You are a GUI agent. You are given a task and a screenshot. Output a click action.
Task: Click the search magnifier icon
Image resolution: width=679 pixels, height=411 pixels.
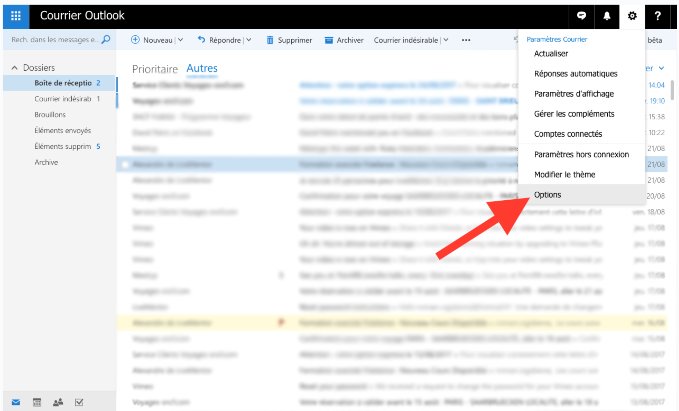(106, 40)
